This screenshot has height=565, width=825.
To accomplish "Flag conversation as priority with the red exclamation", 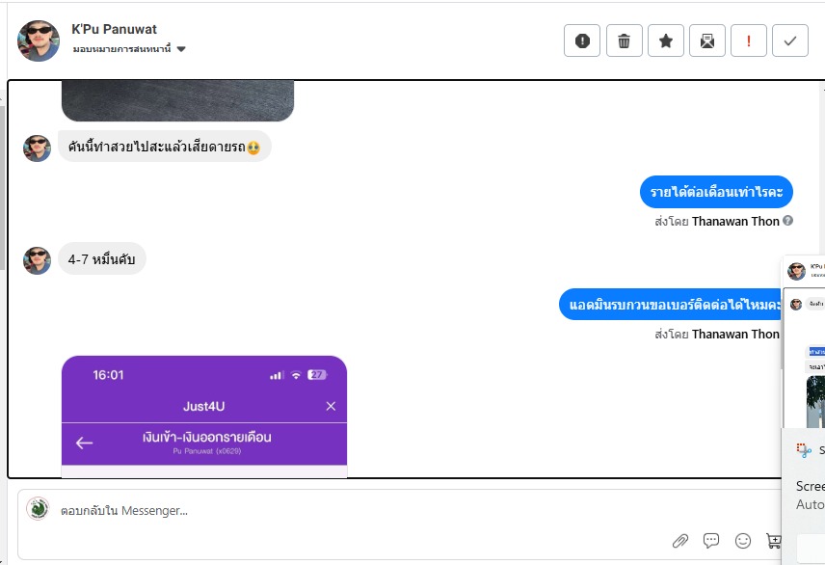I will click(x=749, y=40).
